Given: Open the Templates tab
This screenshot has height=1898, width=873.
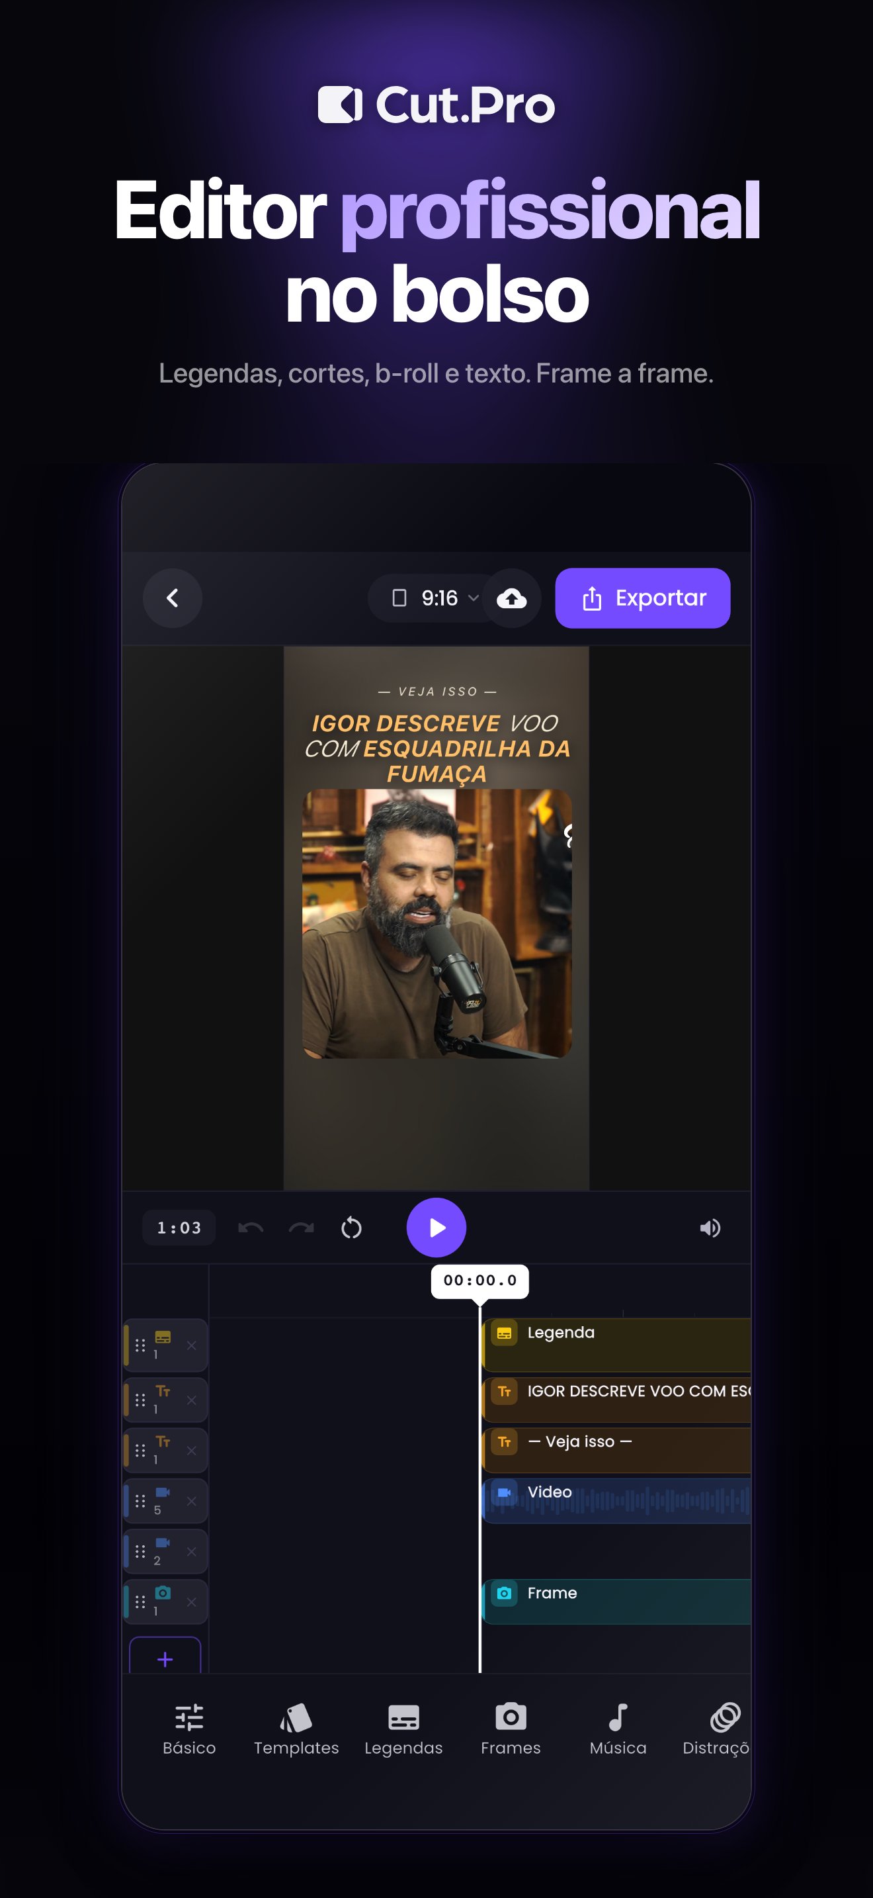Looking at the screenshot, I should point(296,1729).
